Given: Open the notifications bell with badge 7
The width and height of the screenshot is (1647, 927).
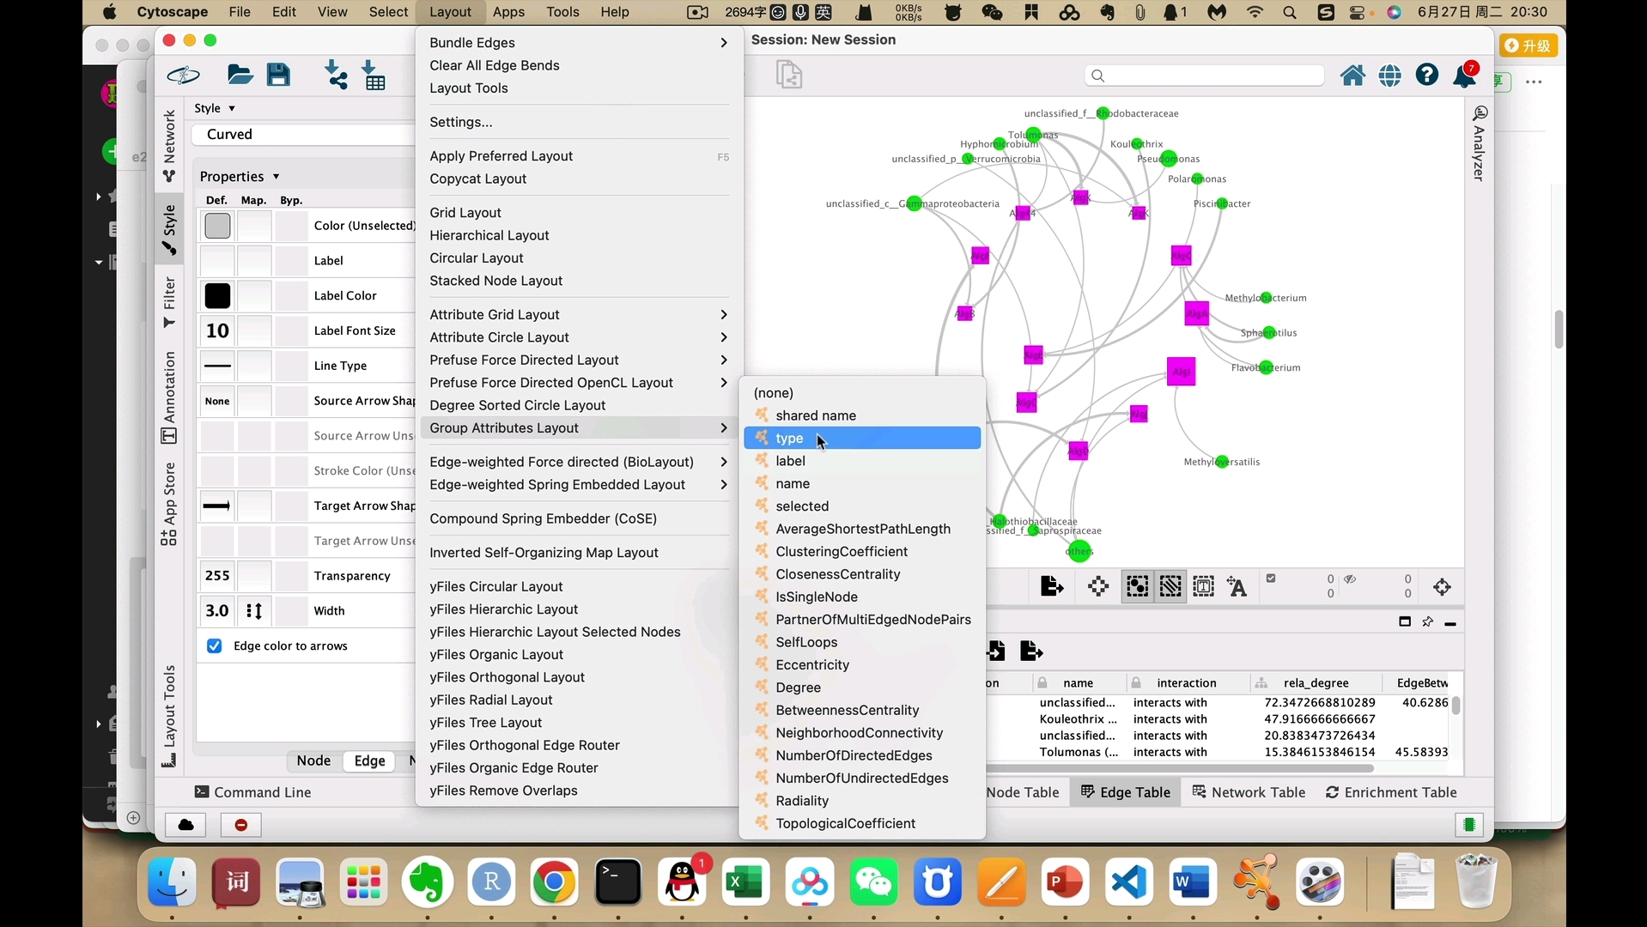Looking at the screenshot, I should click(x=1465, y=76).
